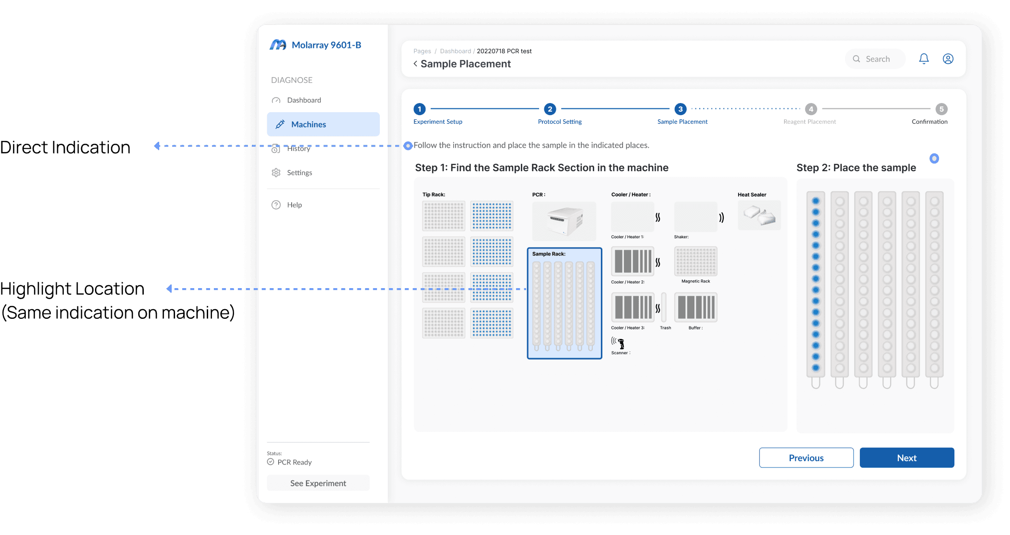Screen dimensions: 1010x535
Task: Click the Settings gear icon in sidebar
Action: 276,173
